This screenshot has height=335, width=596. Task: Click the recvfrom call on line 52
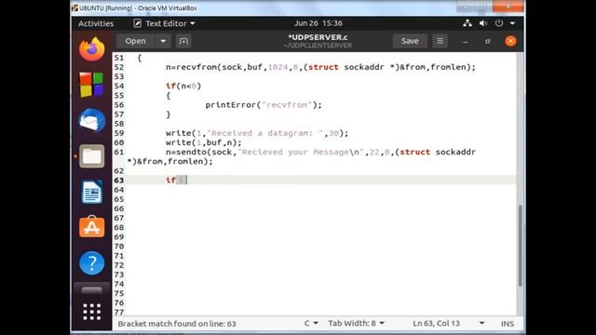(320, 67)
